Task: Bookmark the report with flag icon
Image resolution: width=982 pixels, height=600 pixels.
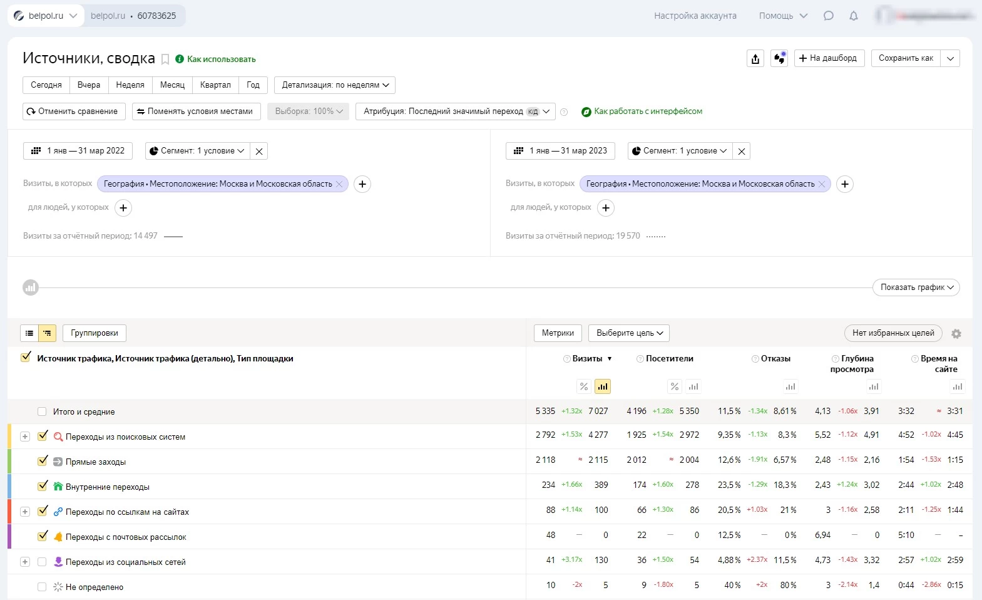Action: coord(165,59)
